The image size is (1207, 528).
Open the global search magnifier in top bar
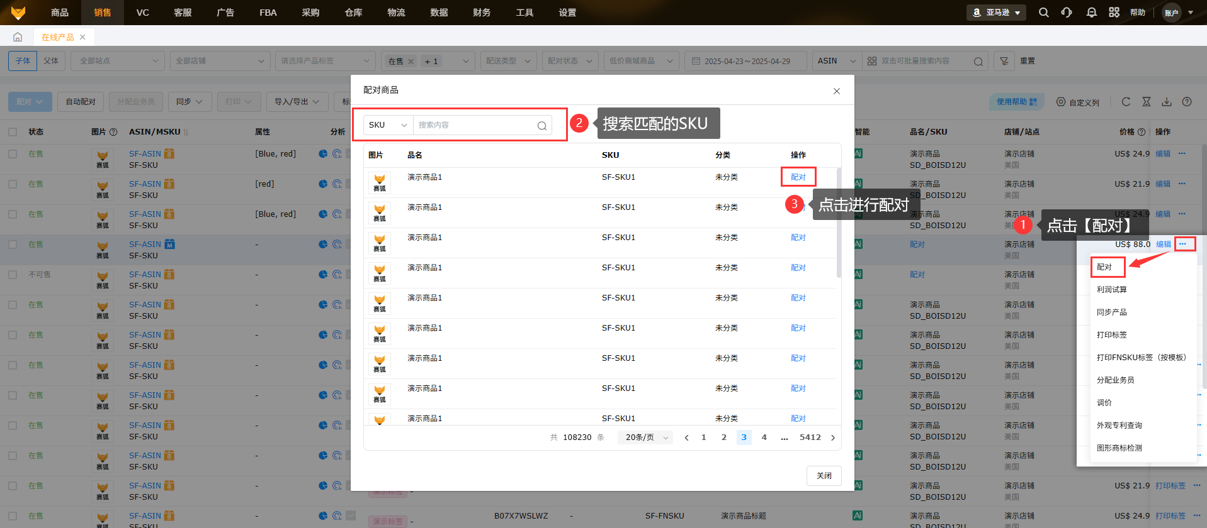click(x=1043, y=13)
